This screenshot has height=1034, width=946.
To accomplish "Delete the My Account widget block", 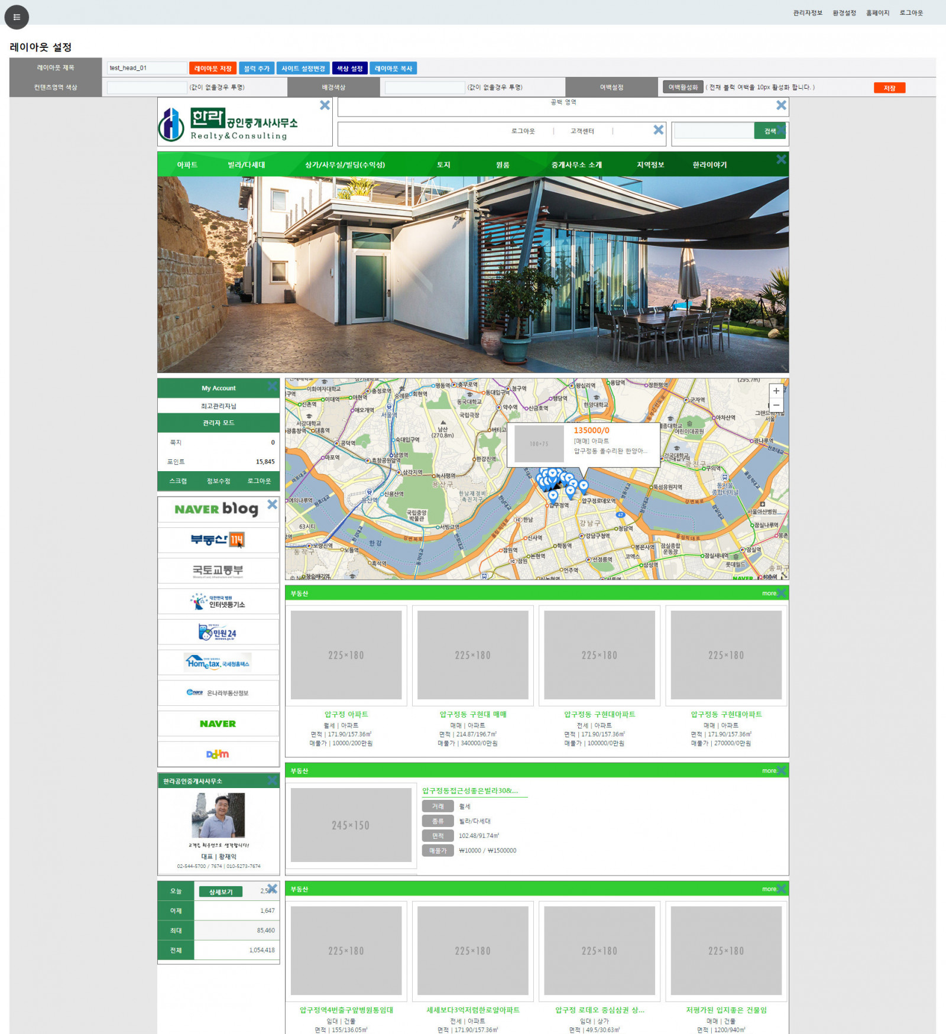I will click(x=272, y=386).
